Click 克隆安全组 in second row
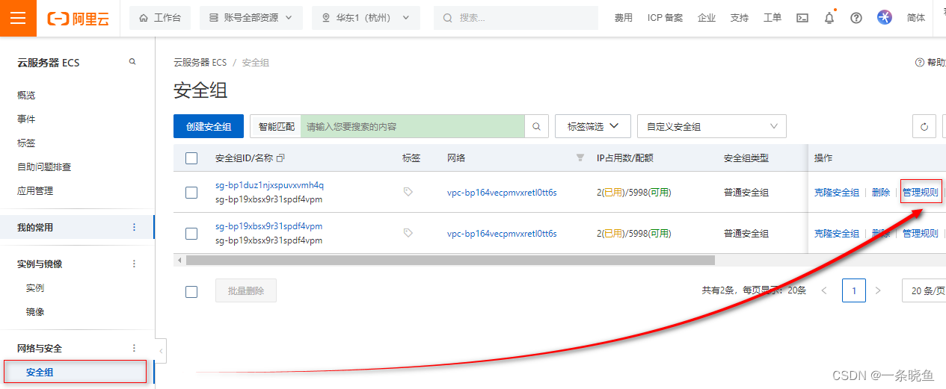Viewport: 946px width, 389px height. click(x=837, y=233)
